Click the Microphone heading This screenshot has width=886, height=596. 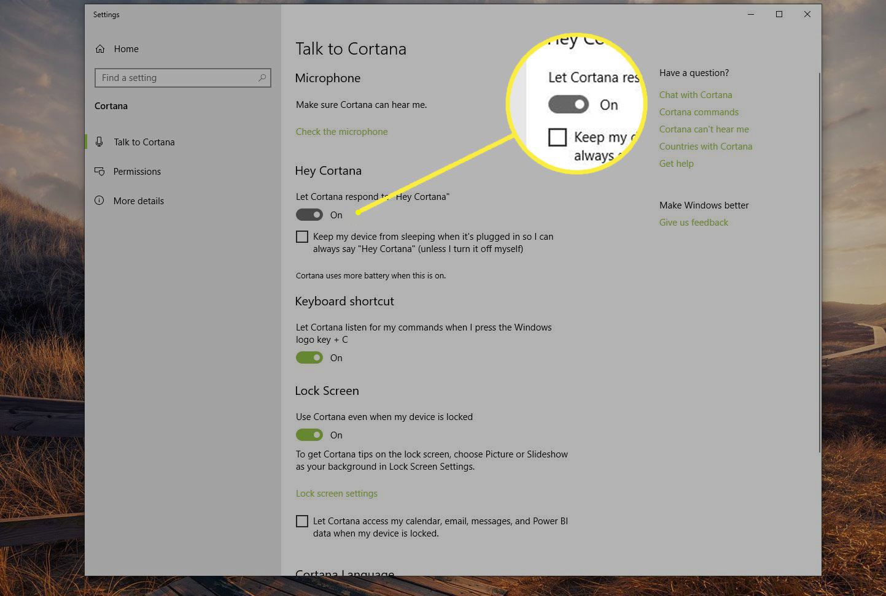(327, 78)
